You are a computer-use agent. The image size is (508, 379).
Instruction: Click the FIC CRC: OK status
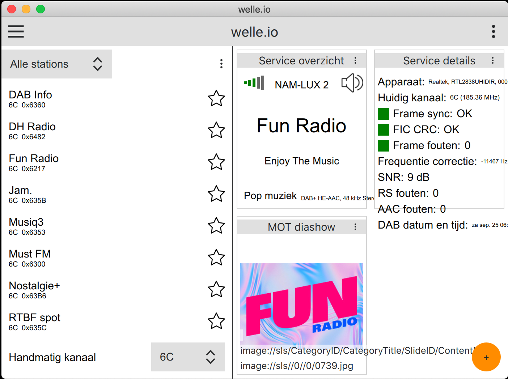pos(426,129)
